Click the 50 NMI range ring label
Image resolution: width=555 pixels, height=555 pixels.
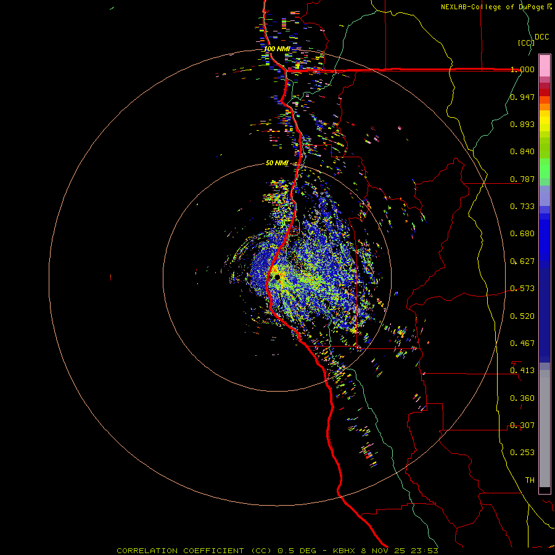pos(277,163)
